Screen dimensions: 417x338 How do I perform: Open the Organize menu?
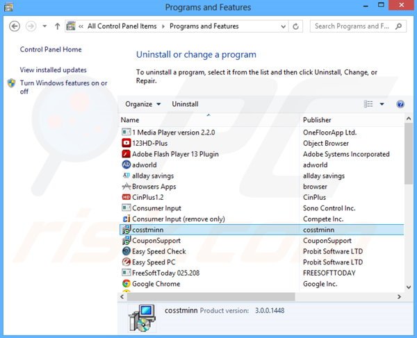pyautogui.click(x=142, y=104)
